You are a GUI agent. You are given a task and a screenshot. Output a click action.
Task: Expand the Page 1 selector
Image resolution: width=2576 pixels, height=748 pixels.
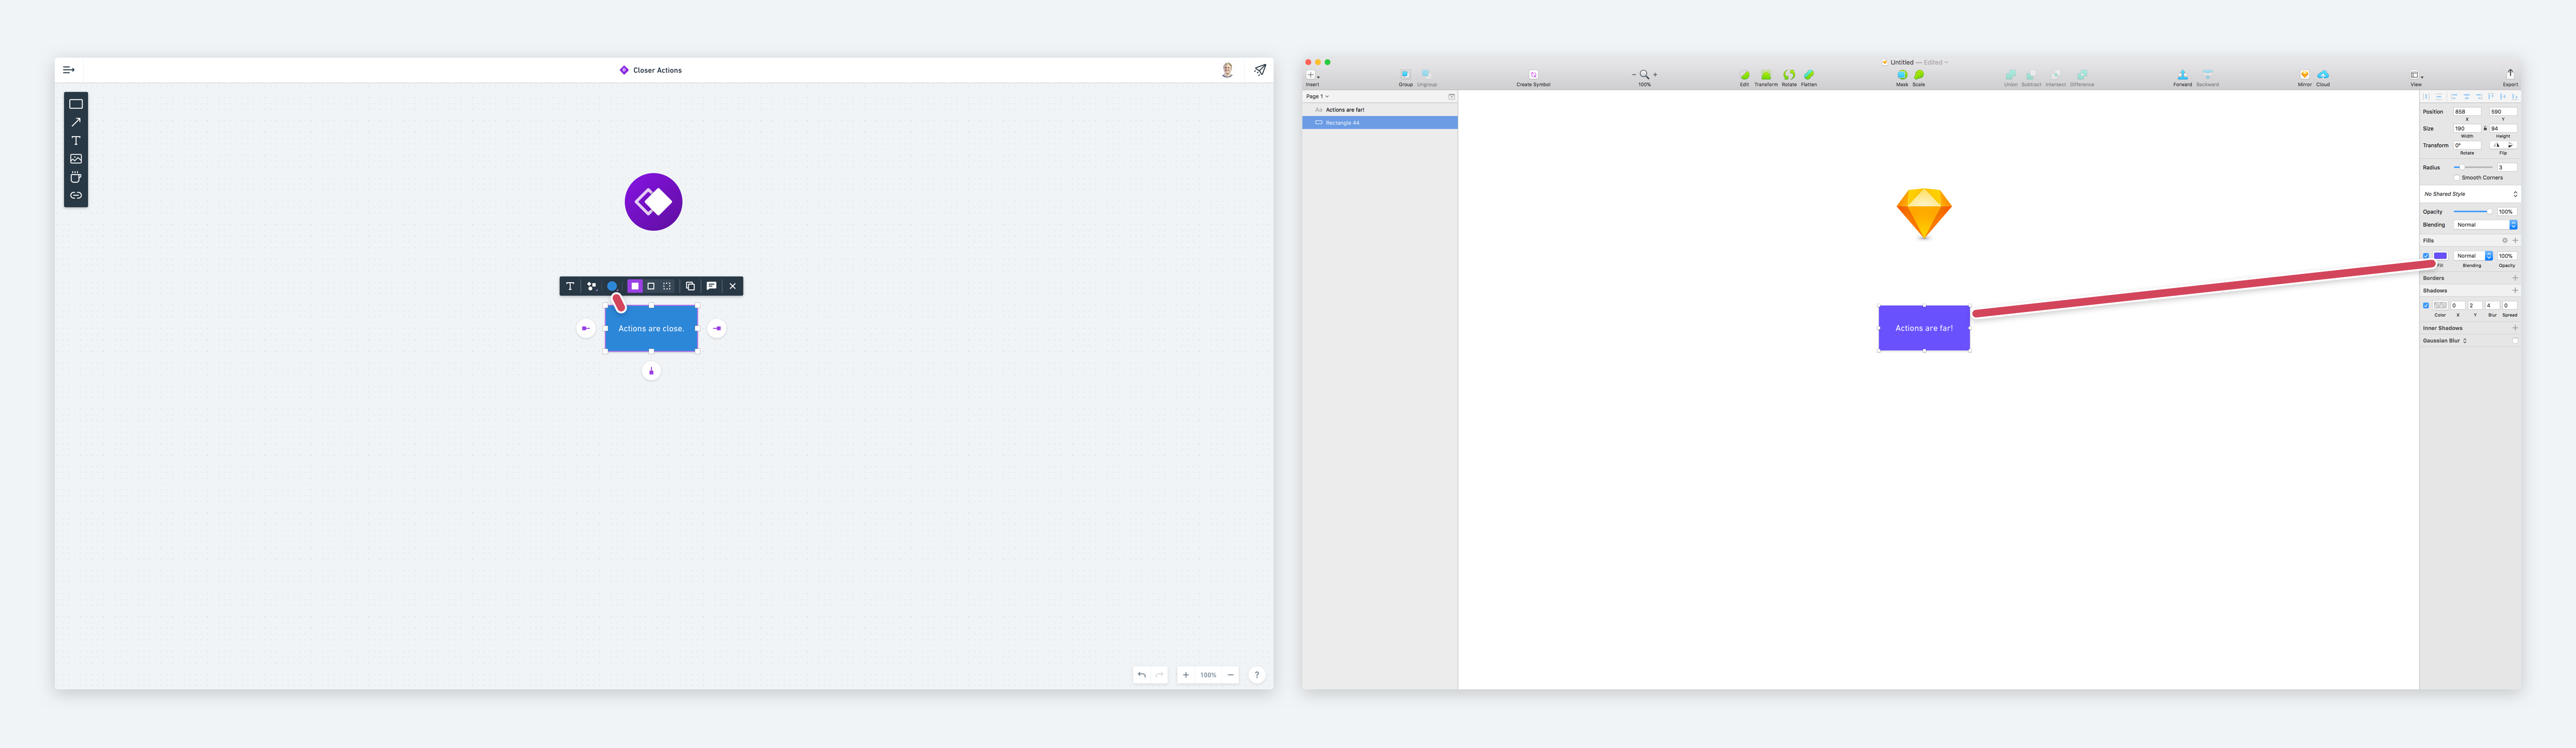(x=1317, y=97)
